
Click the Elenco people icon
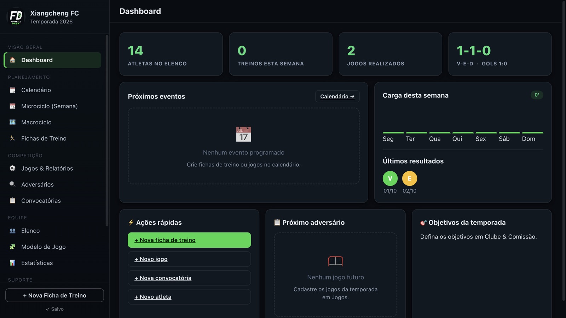point(12,231)
